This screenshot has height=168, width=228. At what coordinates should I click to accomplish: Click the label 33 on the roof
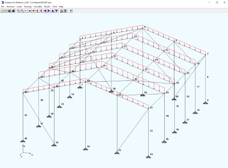(146, 69)
